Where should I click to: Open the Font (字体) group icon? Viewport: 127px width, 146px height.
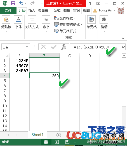18,20
